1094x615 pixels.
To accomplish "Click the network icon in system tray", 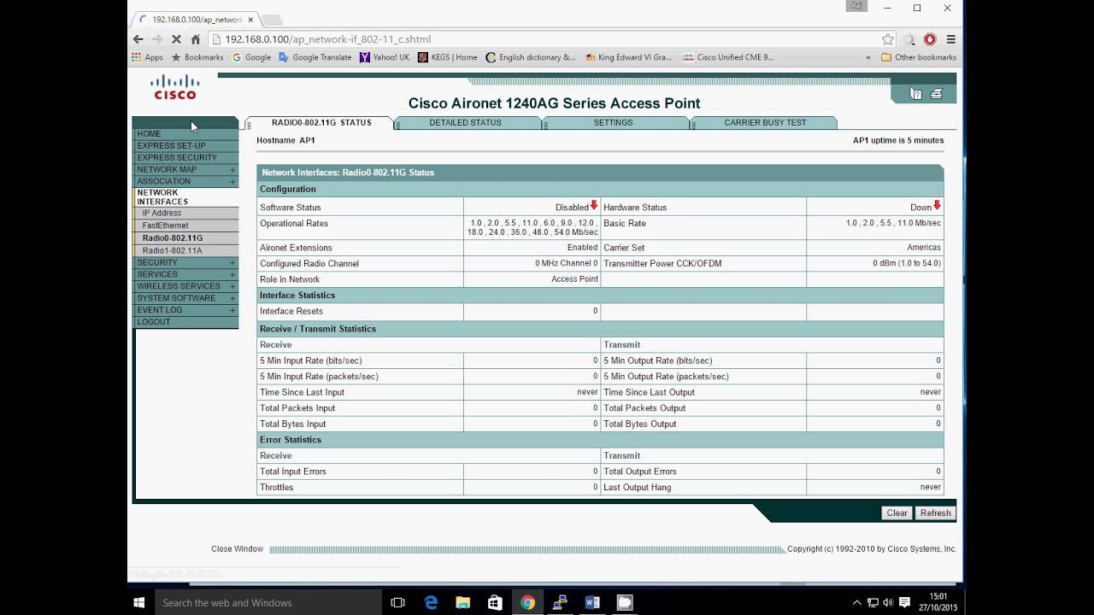I will tap(873, 602).
